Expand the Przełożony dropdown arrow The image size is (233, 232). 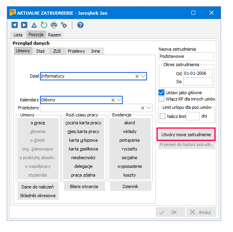(x=149, y=108)
